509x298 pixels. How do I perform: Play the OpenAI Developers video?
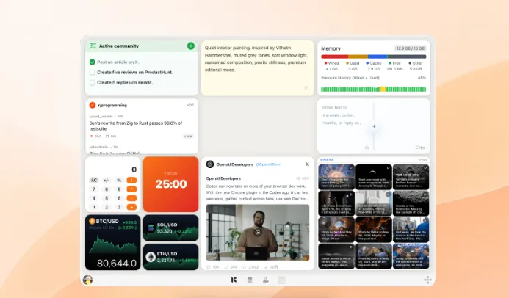coord(257,232)
